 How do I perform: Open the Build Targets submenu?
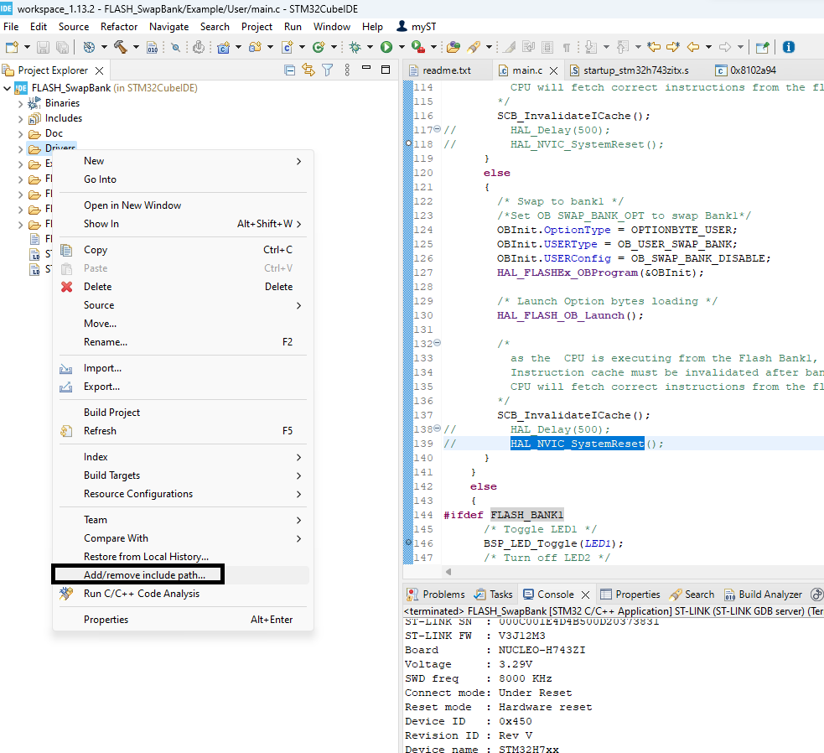(111, 475)
